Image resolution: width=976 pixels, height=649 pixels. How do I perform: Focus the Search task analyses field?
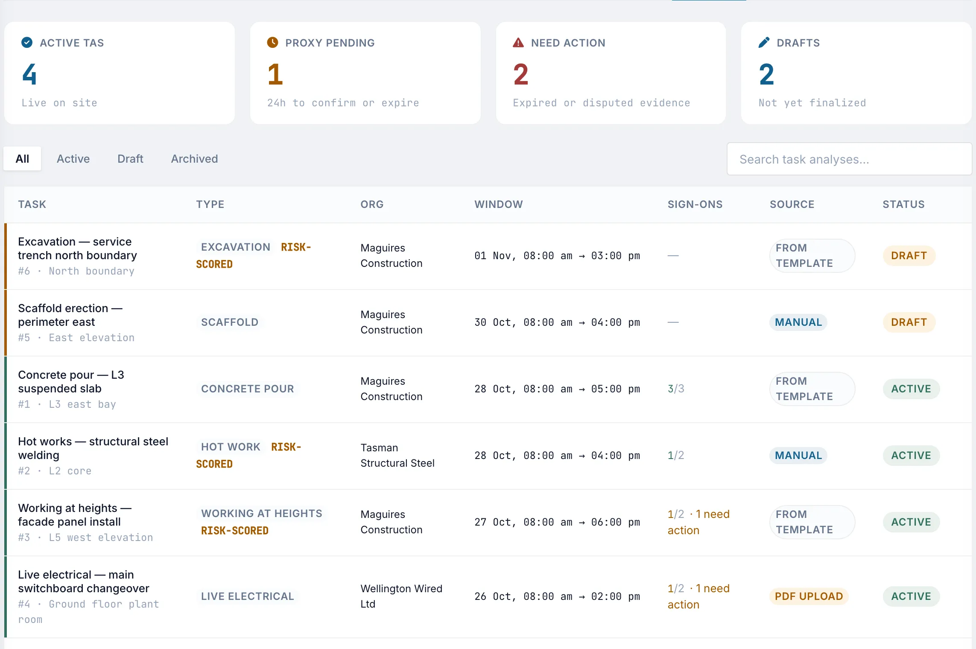tap(850, 159)
